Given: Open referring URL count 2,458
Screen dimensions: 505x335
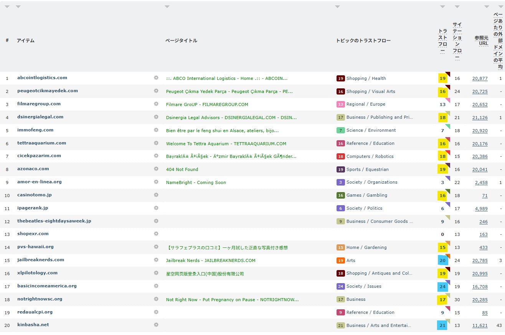Looking at the screenshot, I should pyautogui.click(x=481, y=182).
